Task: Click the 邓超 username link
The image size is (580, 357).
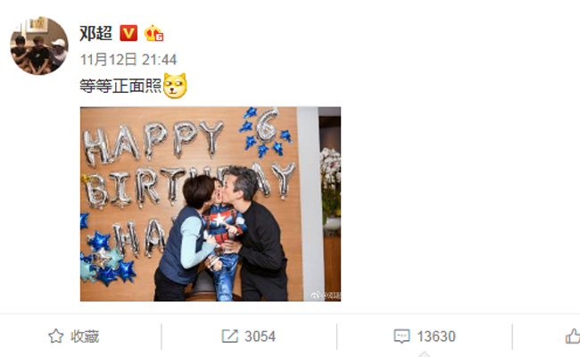Action: 95,33
